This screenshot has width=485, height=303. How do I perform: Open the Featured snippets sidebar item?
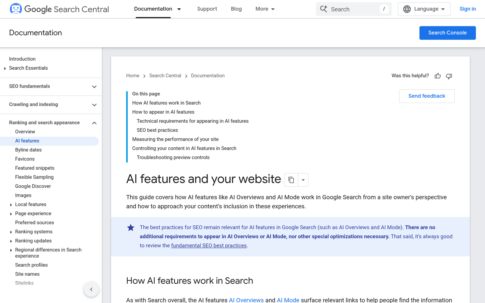pyautogui.click(x=35, y=168)
